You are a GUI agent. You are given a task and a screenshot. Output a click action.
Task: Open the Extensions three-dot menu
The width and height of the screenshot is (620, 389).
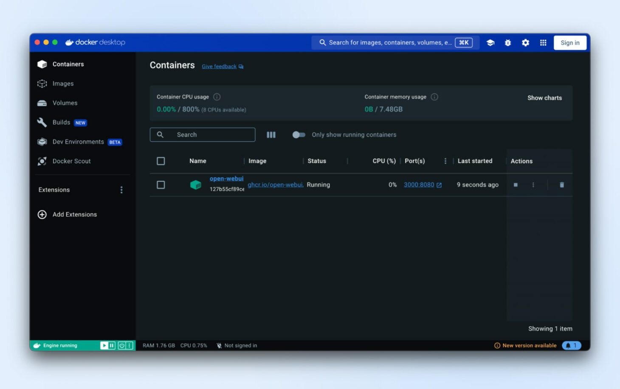(121, 190)
